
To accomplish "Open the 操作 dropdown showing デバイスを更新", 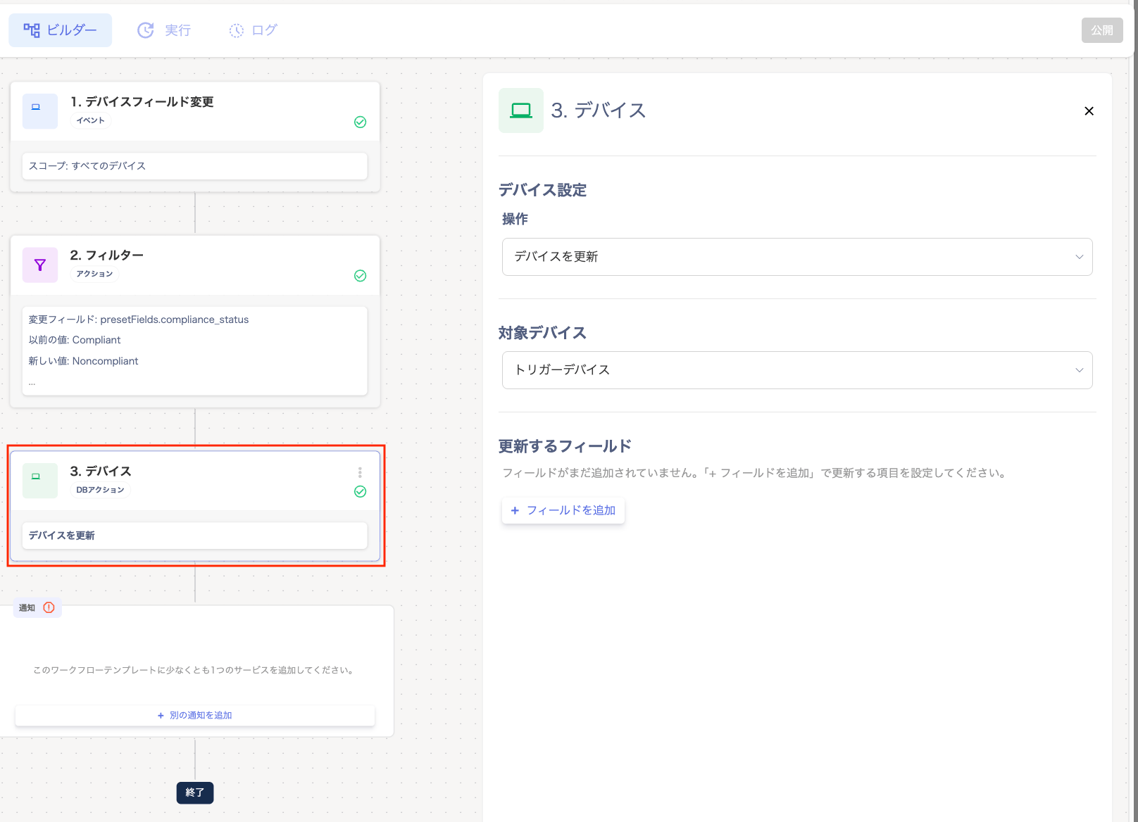I will tap(797, 257).
